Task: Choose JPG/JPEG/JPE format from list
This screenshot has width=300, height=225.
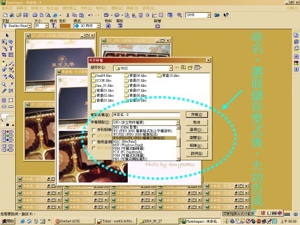Action: (145, 138)
